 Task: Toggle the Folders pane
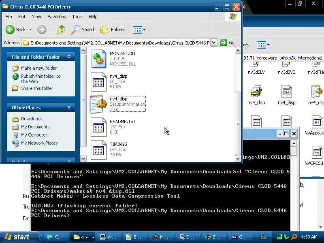pos(113,30)
